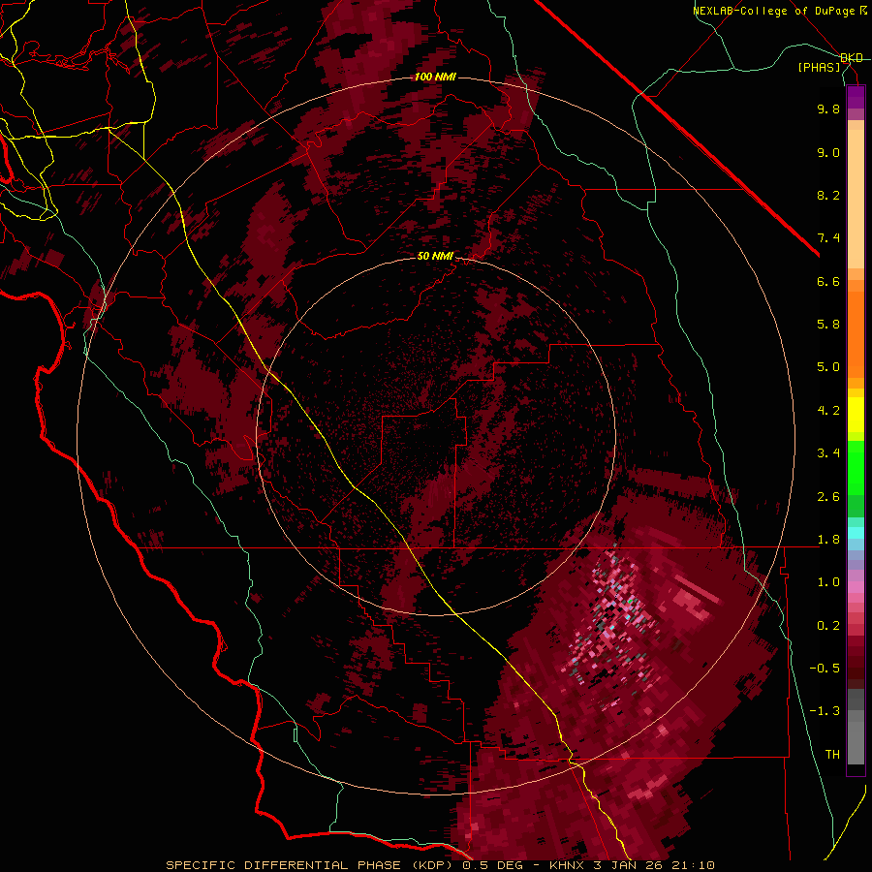The height and width of the screenshot is (872, 872).
Task: Click the [PHAS] legend heading
Action: (x=819, y=68)
